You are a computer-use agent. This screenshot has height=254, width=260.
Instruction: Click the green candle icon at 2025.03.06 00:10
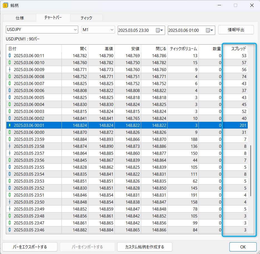click(x=10, y=62)
